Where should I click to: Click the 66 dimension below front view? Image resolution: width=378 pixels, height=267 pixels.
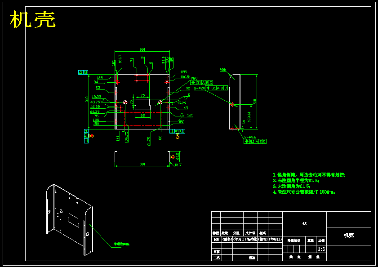pos(160,138)
